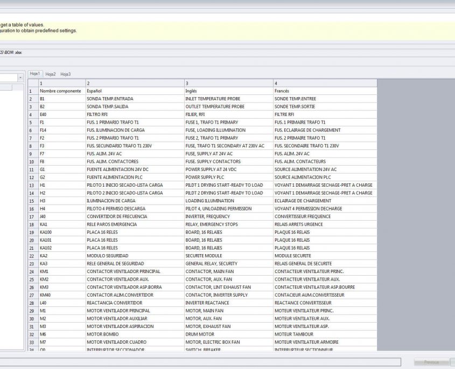Select cell 'SONDA TEMP.ENTRADA'
455x369 pixels.
coord(135,99)
